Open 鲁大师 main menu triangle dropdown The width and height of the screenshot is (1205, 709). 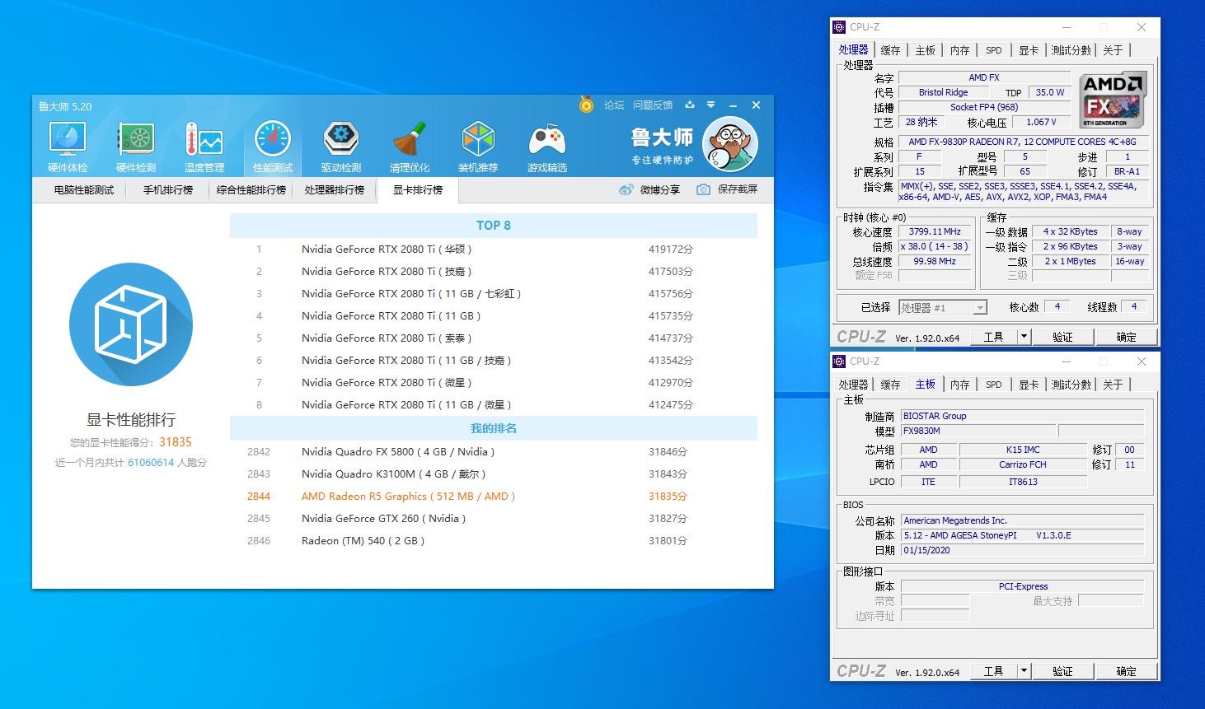(710, 105)
